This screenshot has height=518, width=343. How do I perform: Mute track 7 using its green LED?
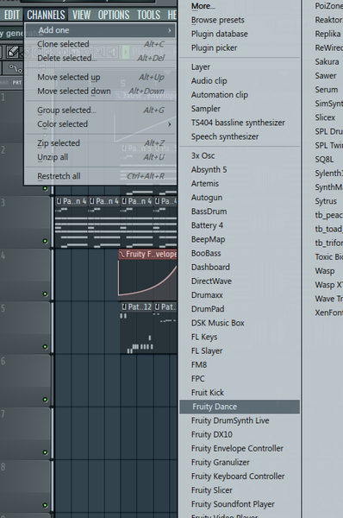45,452
